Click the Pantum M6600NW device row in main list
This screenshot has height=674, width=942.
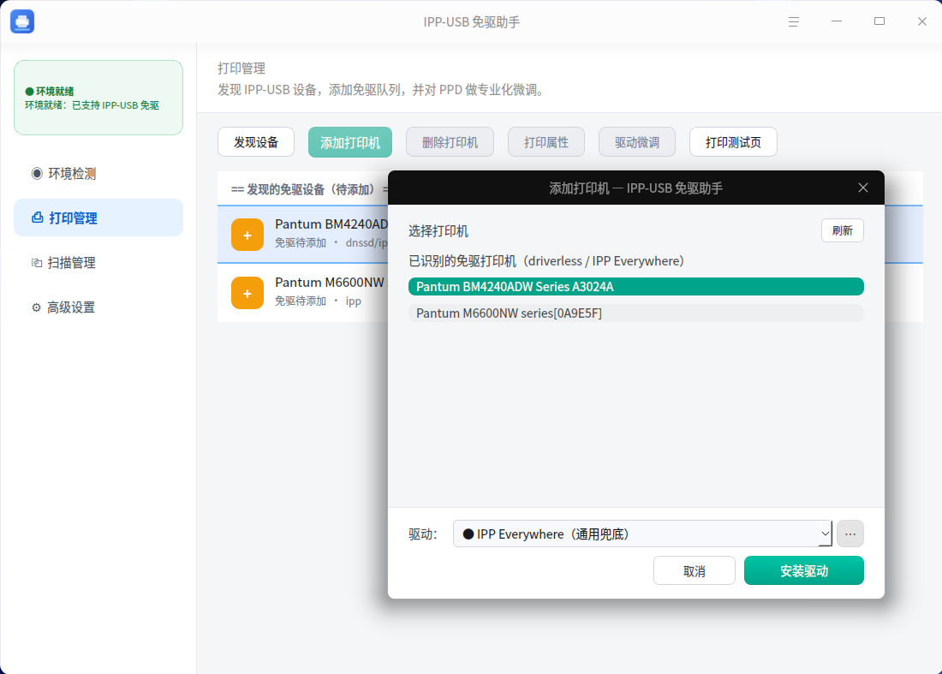(x=303, y=293)
